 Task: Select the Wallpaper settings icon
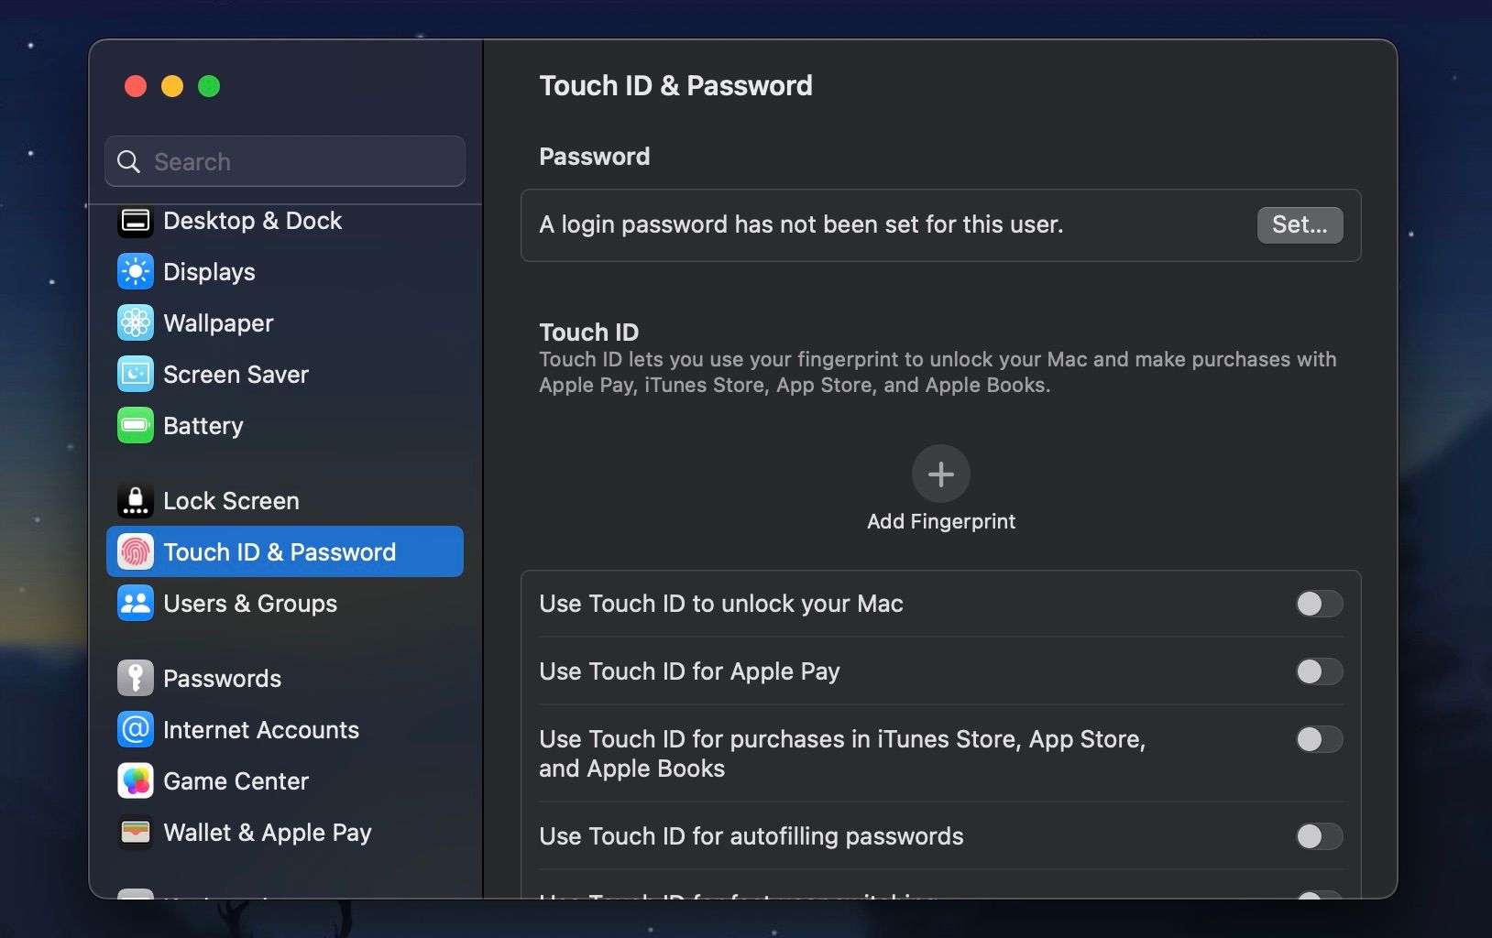pos(136,322)
